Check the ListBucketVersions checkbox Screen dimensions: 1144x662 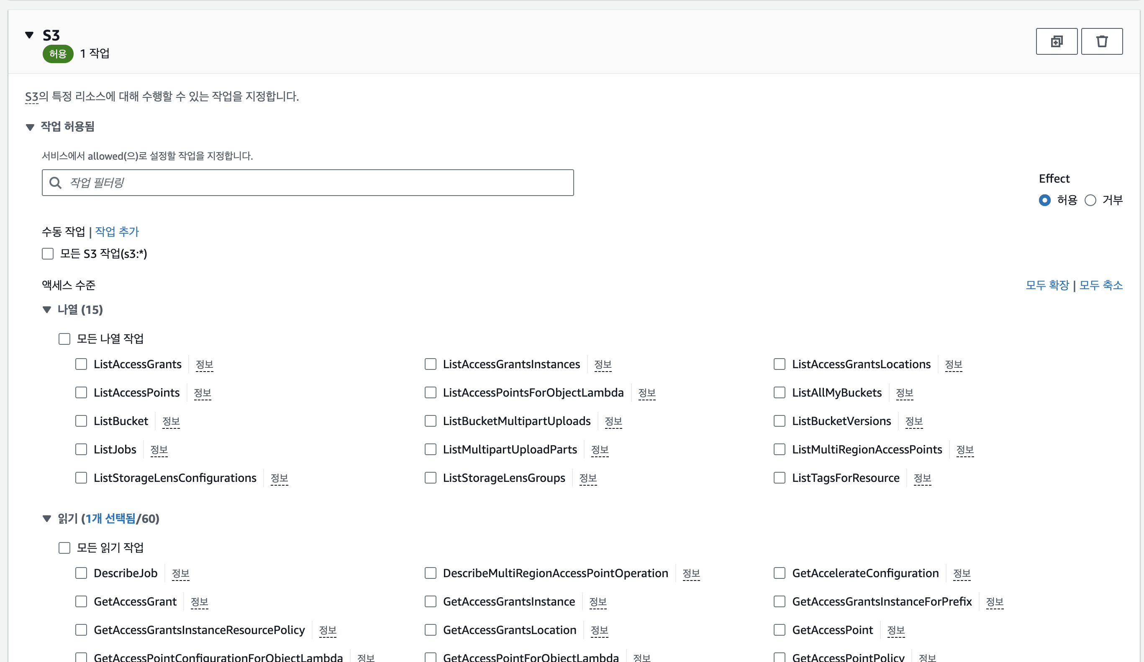(780, 421)
